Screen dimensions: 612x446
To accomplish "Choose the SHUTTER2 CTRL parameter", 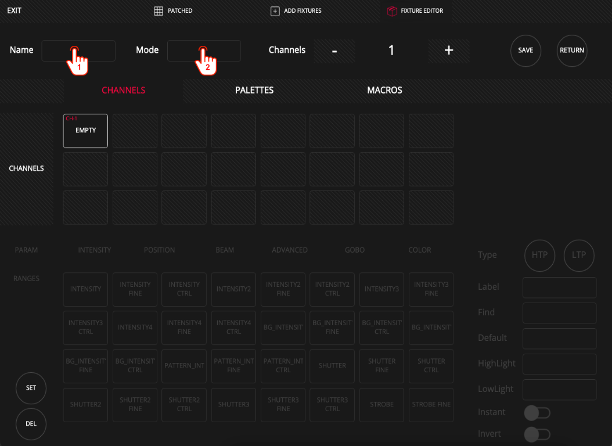I will point(184,405).
